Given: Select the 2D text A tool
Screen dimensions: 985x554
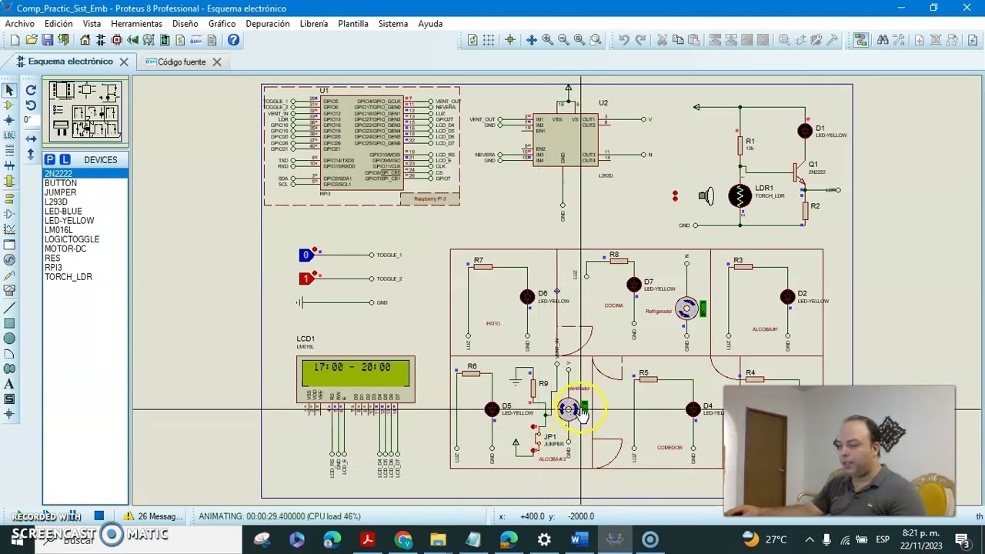Looking at the screenshot, I should pos(9,384).
